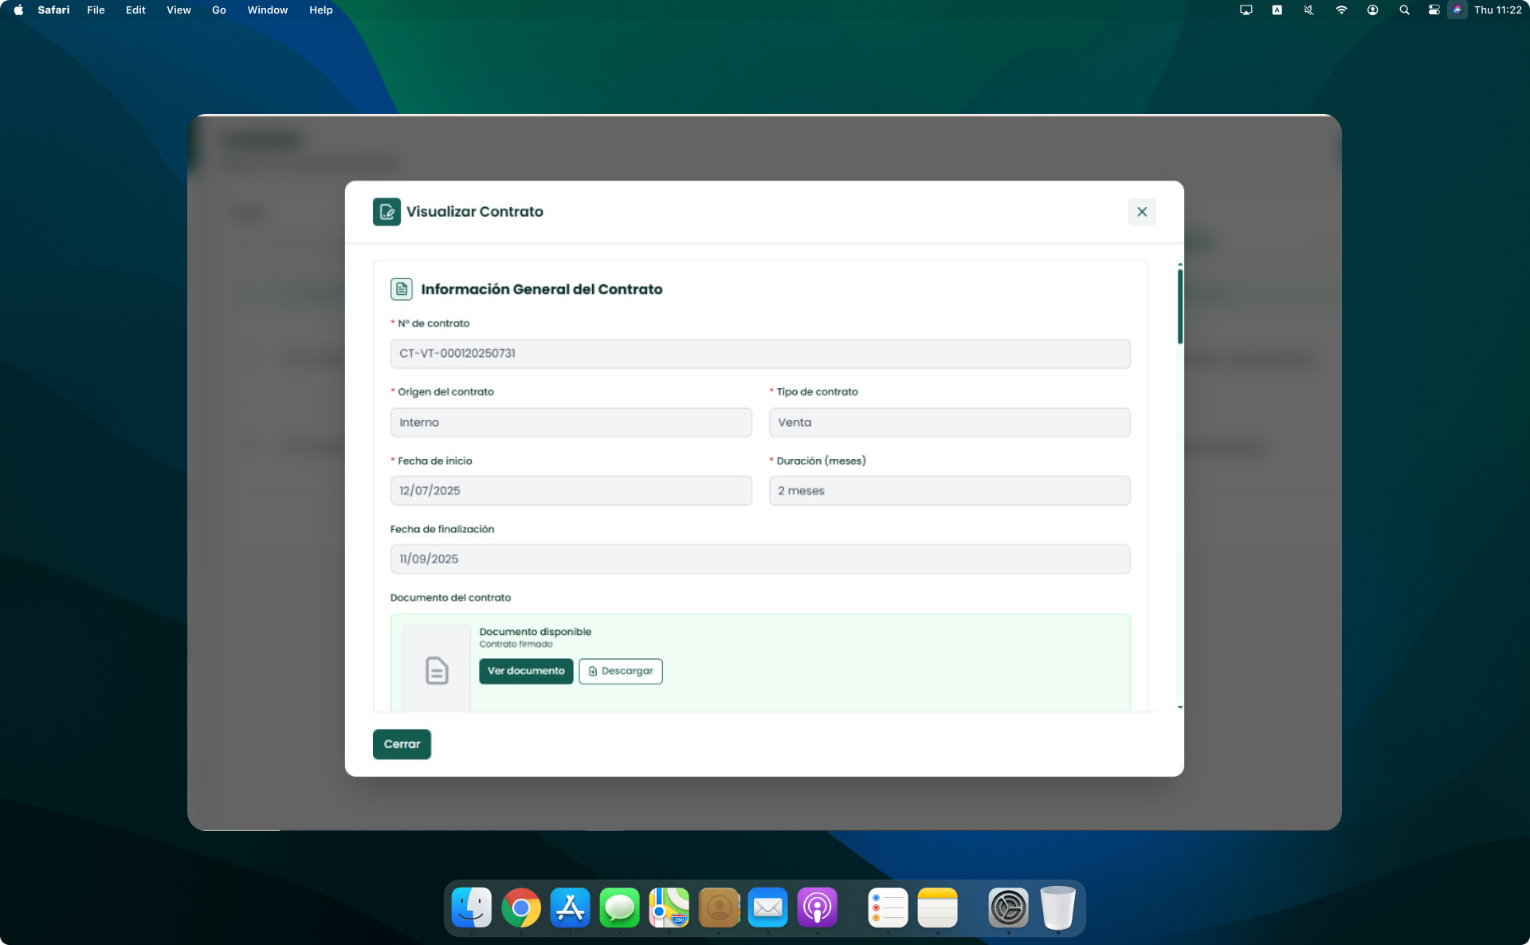1530x945 pixels.
Task: Open the Wi-Fi status icon
Action: tap(1341, 10)
